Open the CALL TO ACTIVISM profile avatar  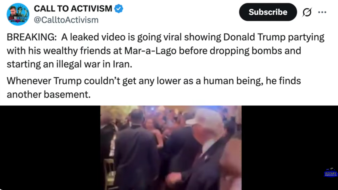tap(18, 14)
